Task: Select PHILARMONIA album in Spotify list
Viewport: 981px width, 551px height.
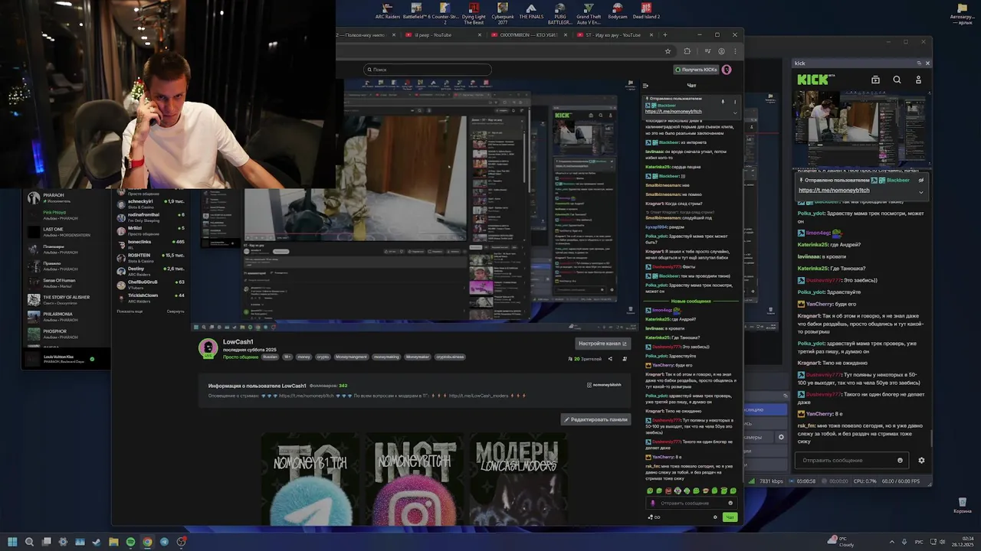Action: coord(67,317)
